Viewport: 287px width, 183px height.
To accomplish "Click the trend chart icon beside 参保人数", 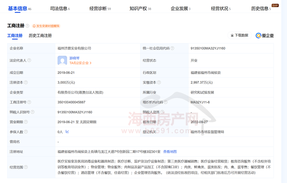I will click(67, 132).
